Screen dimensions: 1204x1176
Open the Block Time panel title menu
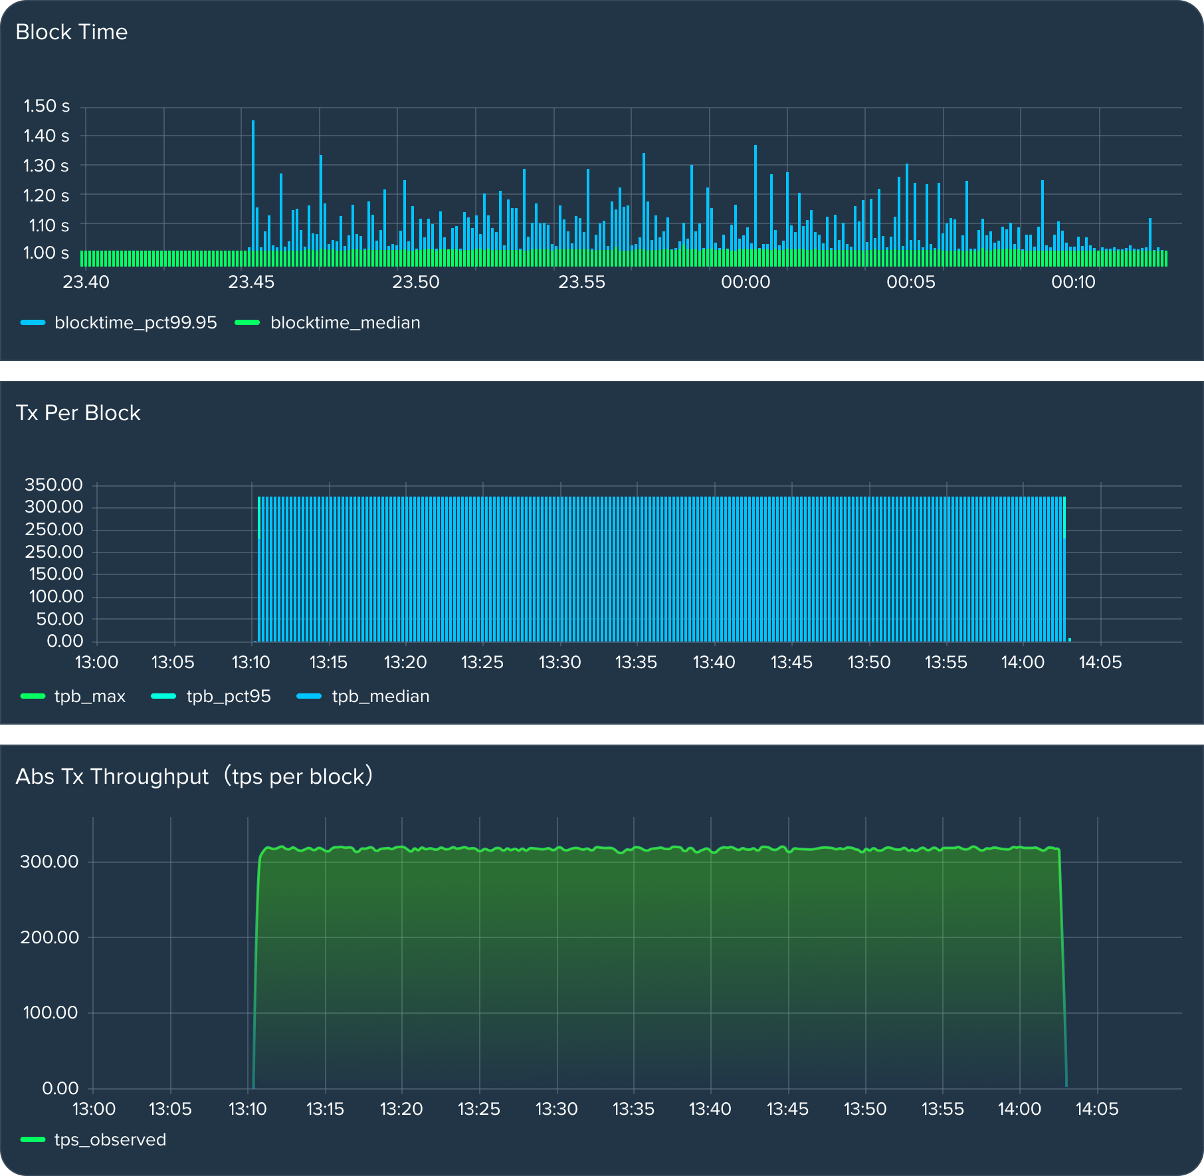[x=71, y=32]
